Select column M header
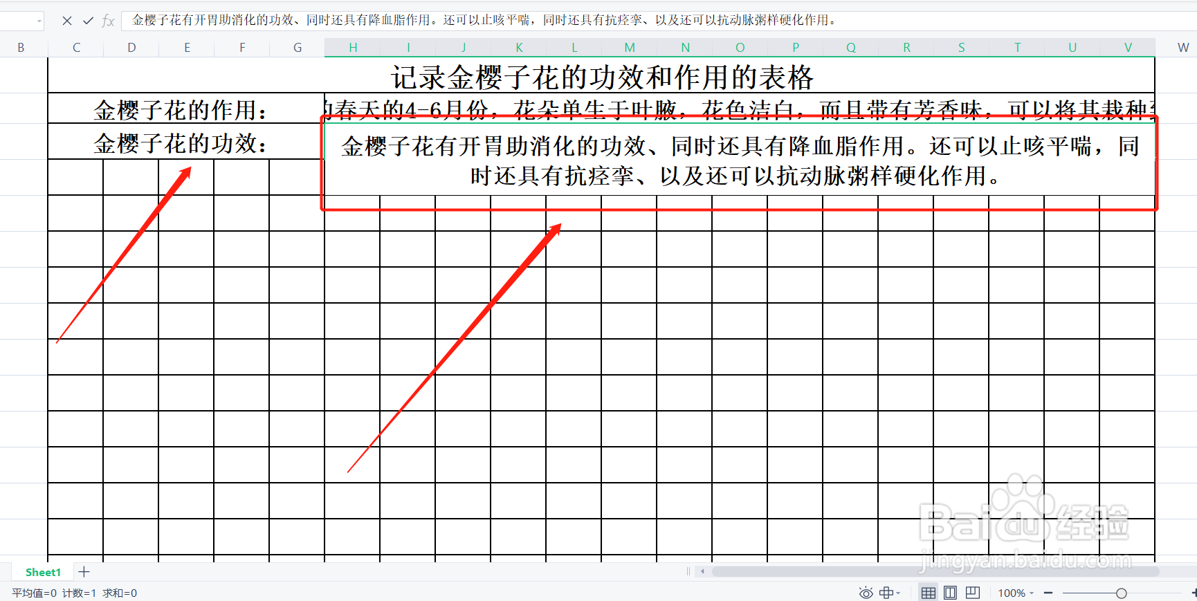Screen dimensions: 1197x601 [x=630, y=48]
